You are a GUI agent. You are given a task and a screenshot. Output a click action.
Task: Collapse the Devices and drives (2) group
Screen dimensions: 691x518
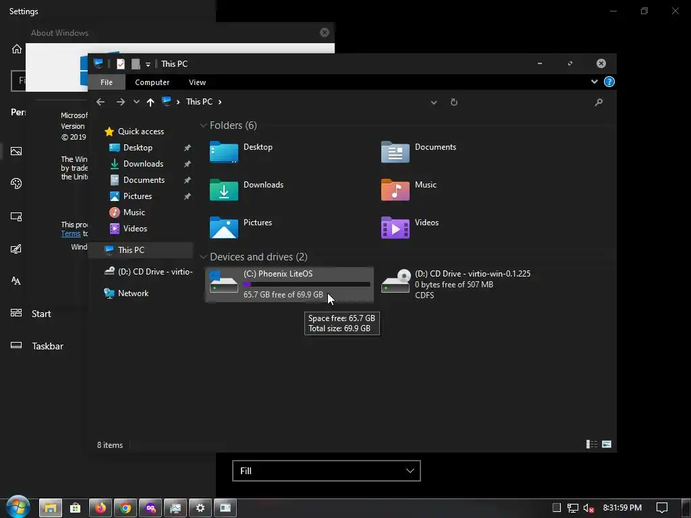[x=203, y=257]
